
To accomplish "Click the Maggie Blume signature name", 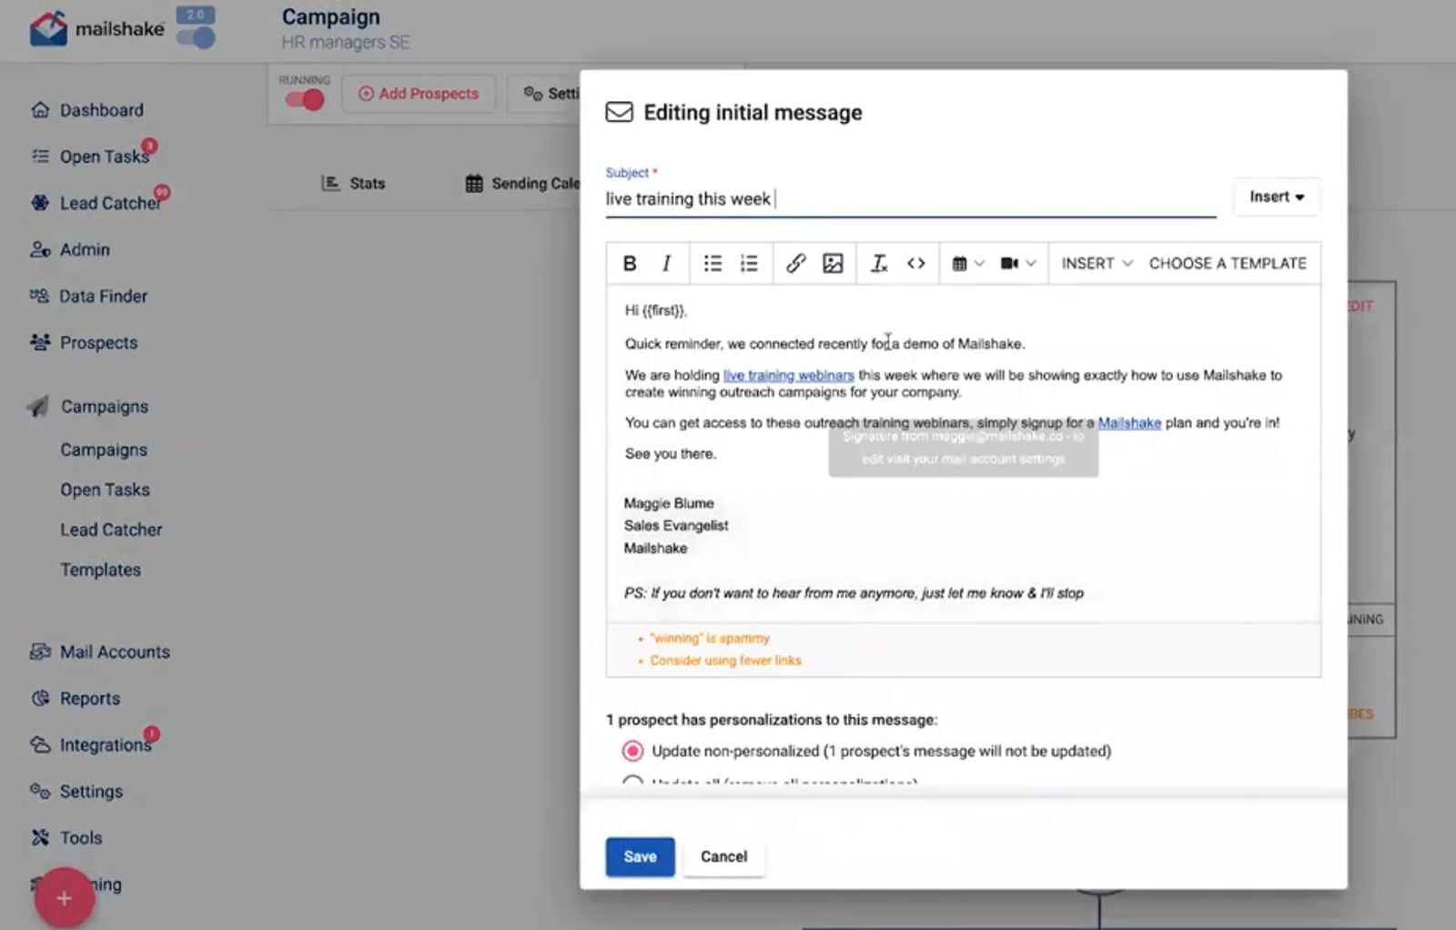I will [669, 503].
